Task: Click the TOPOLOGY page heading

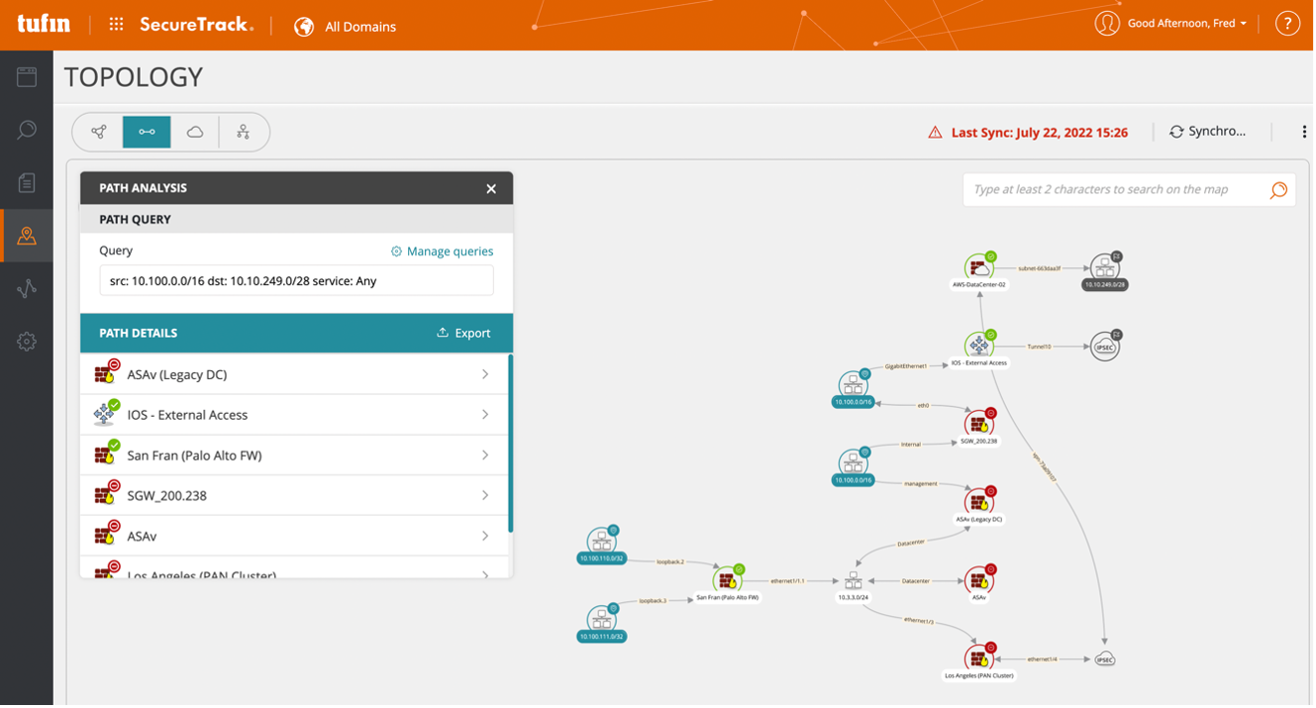Action: pos(134,77)
